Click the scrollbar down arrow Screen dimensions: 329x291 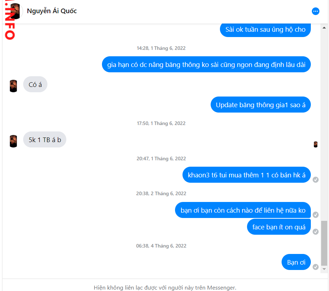(324, 269)
